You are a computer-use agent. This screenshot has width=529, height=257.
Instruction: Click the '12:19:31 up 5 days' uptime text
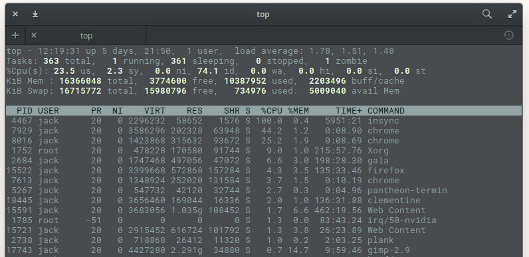tap(88, 51)
